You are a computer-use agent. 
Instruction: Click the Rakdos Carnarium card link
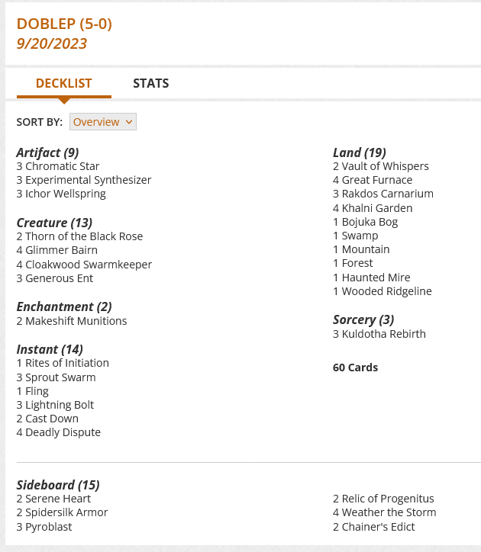click(x=387, y=194)
